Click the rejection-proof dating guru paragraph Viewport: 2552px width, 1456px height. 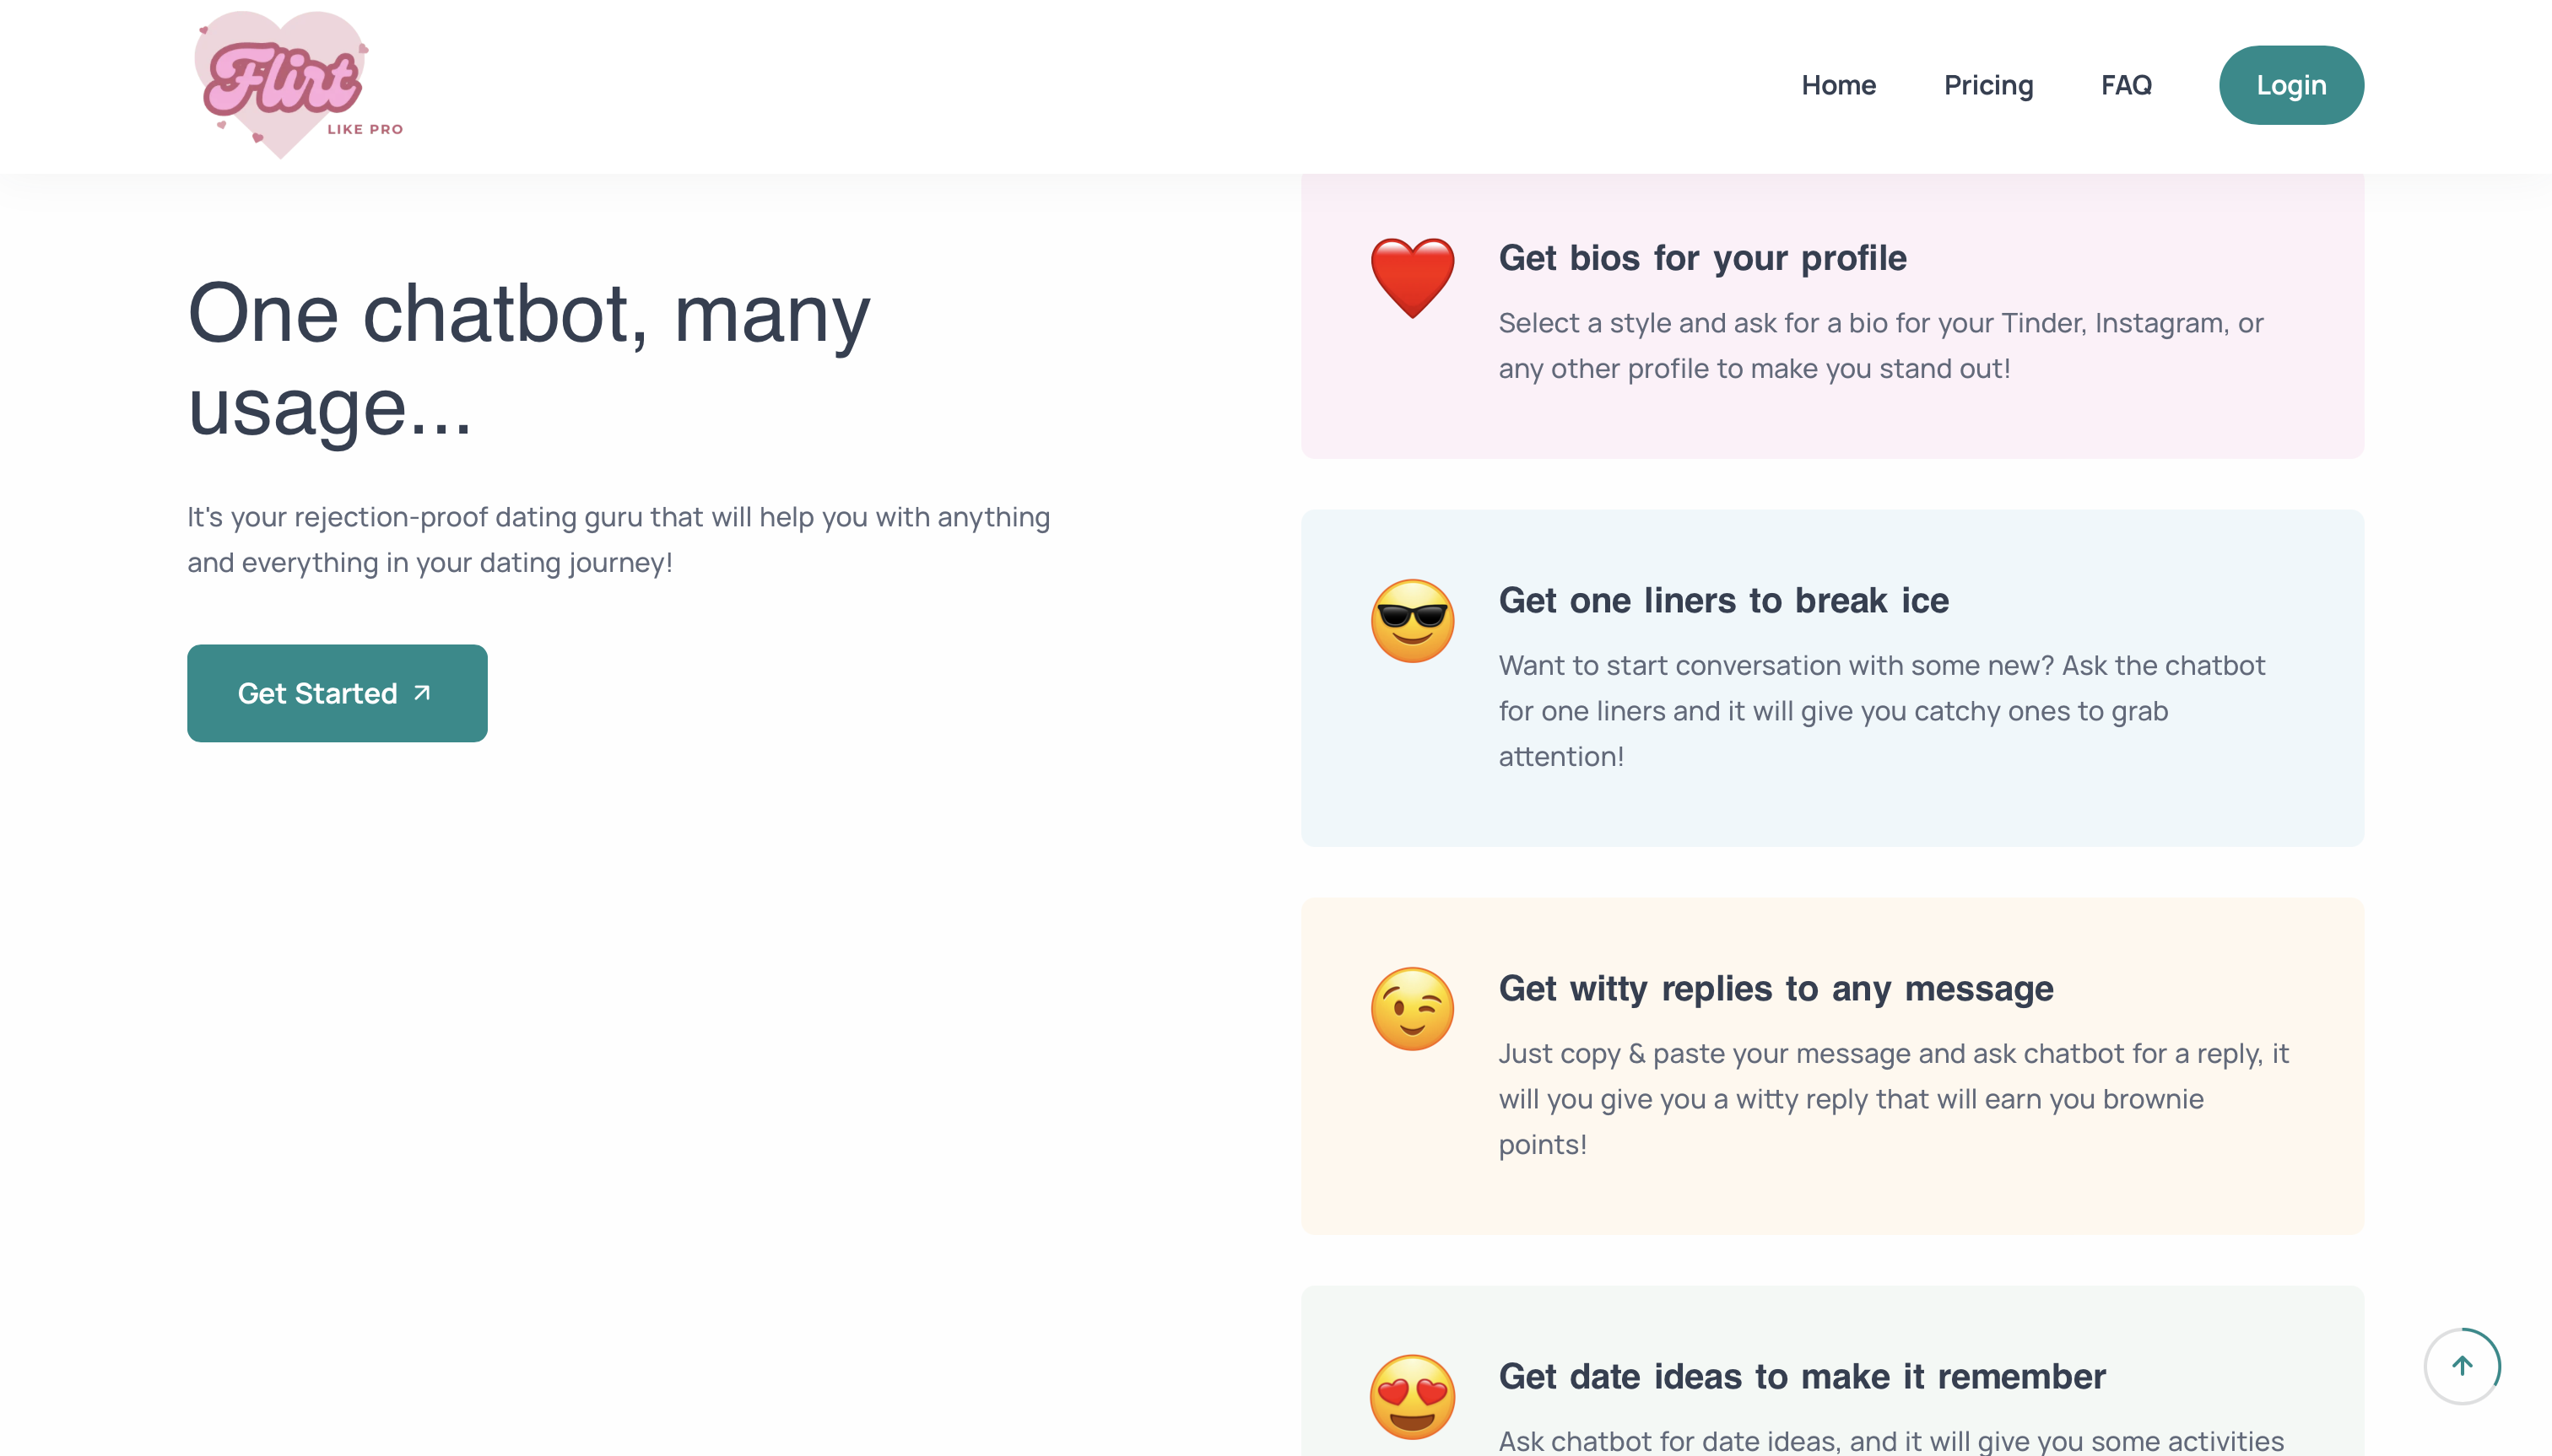[x=619, y=540]
